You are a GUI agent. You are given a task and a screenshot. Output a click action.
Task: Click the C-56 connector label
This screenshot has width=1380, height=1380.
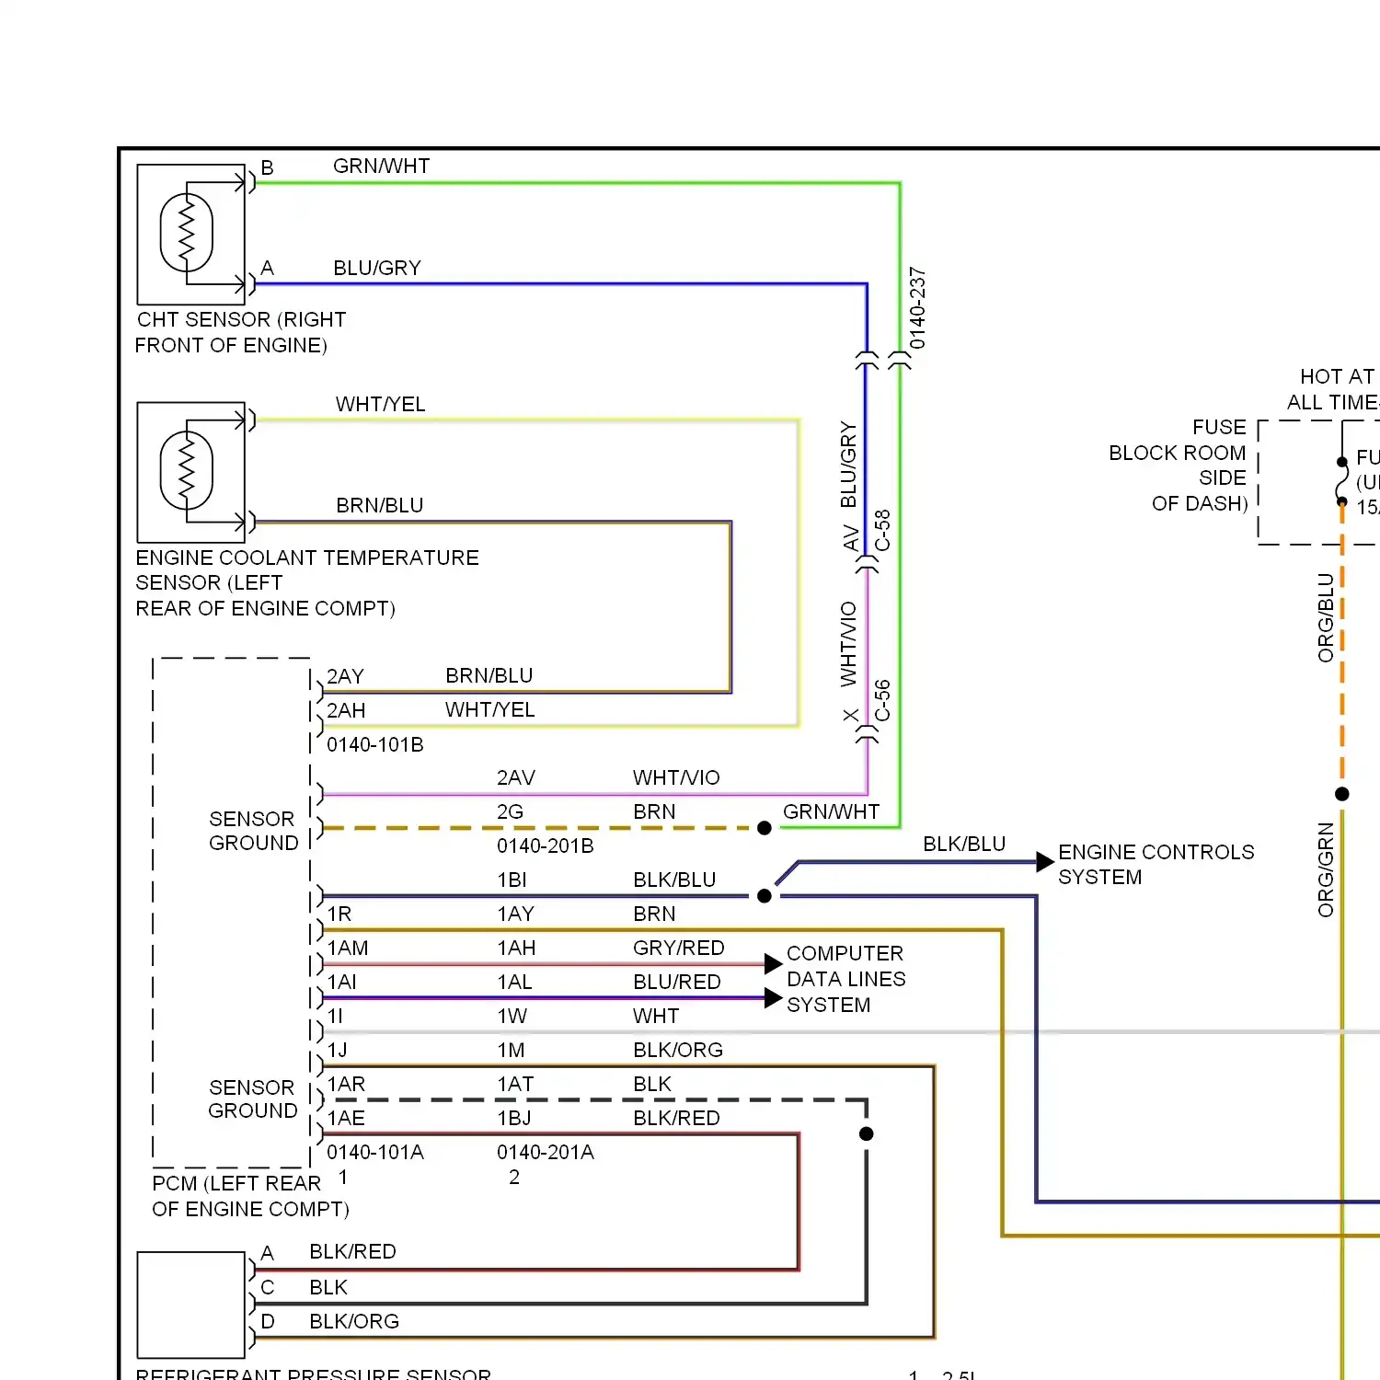click(x=882, y=700)
